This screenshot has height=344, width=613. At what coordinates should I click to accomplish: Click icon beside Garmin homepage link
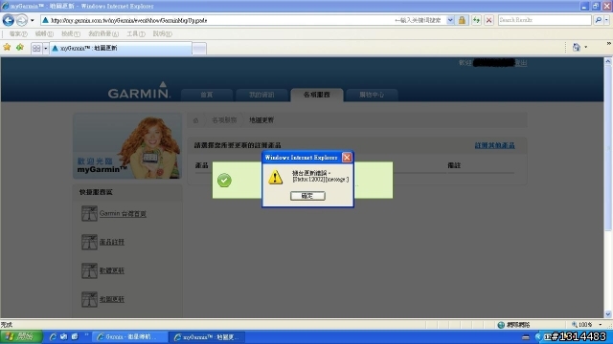pyautogui.click(x=89, y=214)
